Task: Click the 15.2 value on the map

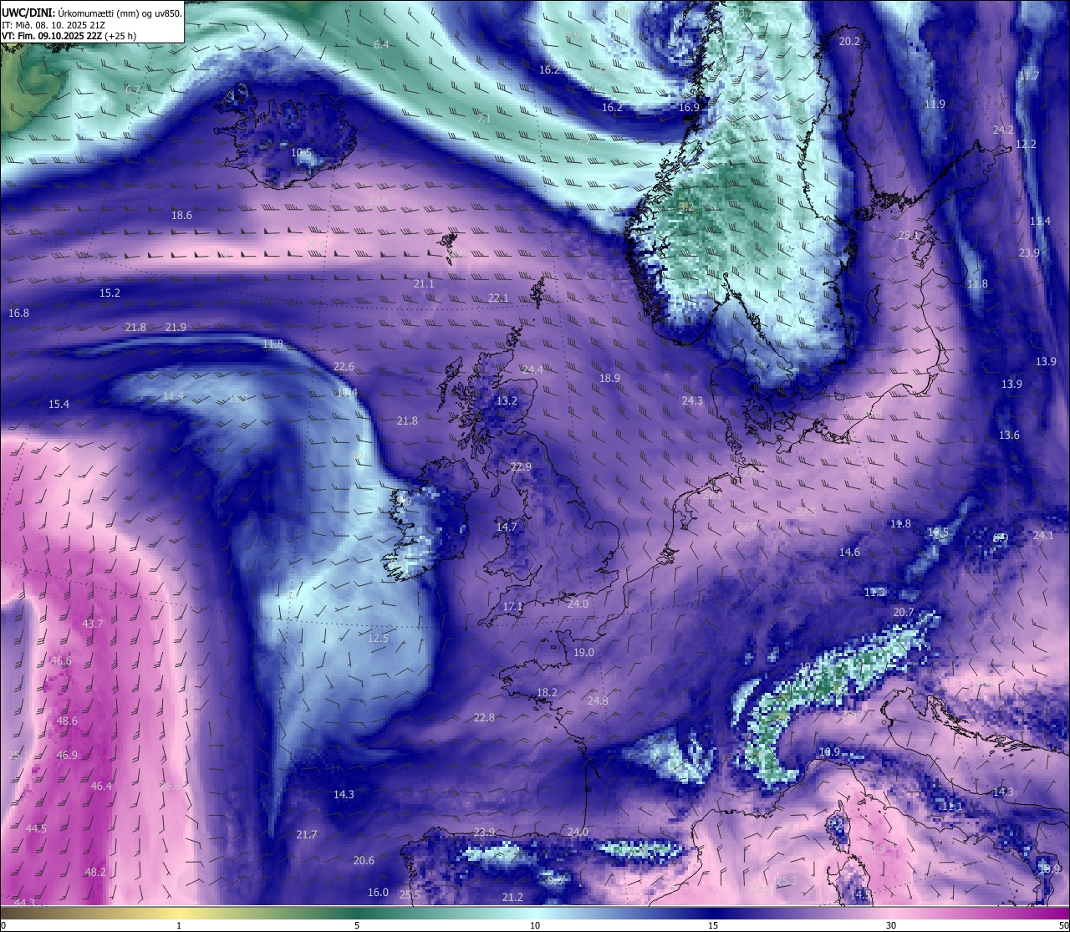Action: tap(110, 293)
